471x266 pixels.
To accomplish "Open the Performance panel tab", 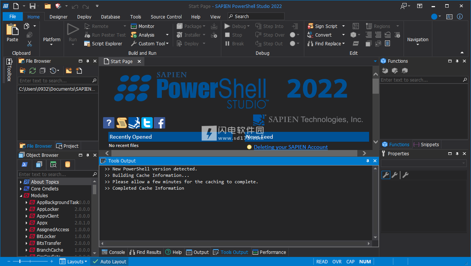I will coord(269,252).
